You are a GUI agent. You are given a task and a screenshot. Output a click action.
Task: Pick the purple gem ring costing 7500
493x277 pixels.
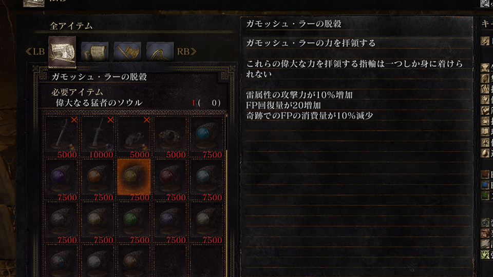coord(62,180)
